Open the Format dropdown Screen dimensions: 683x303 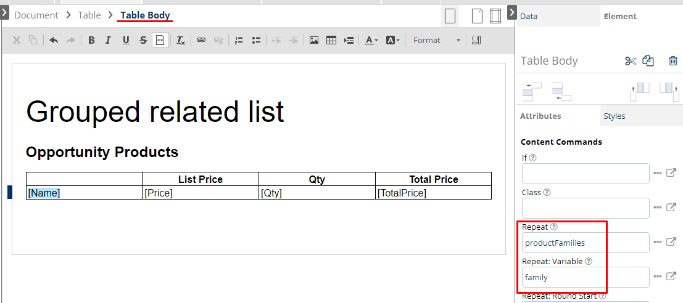point(436,40)
